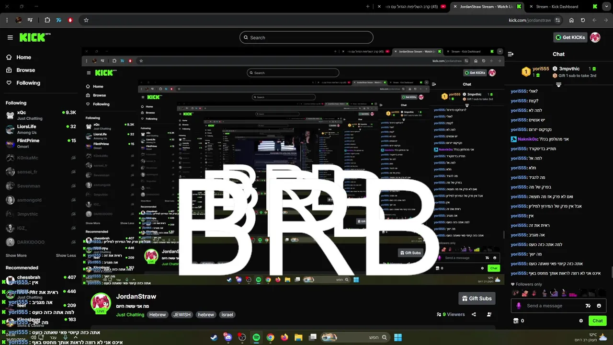Image resolution: width=613 pixels, height=345 pixels.
Task: Open offline DARKIDOOO channel
Action: coord(41,242)
